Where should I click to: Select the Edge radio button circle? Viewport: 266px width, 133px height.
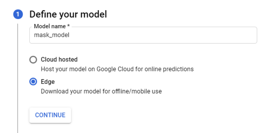[x=33, y=82]
